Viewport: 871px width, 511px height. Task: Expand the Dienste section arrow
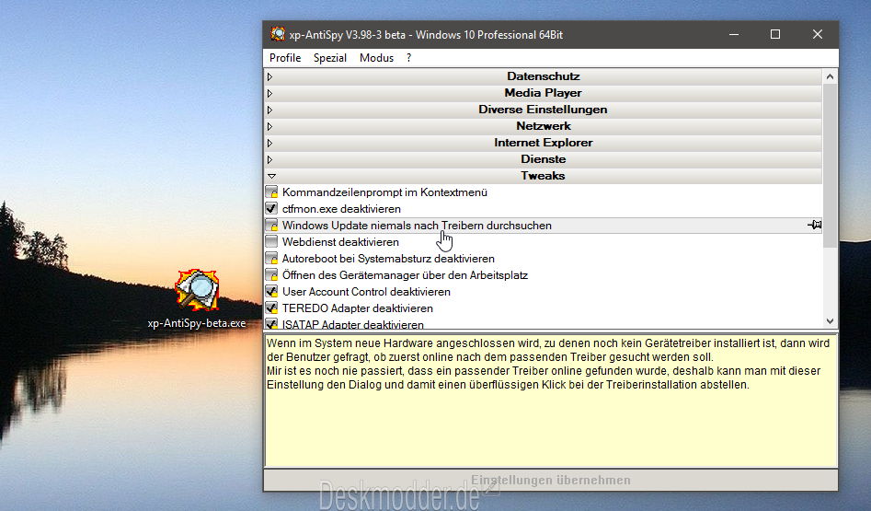[270, 159]
